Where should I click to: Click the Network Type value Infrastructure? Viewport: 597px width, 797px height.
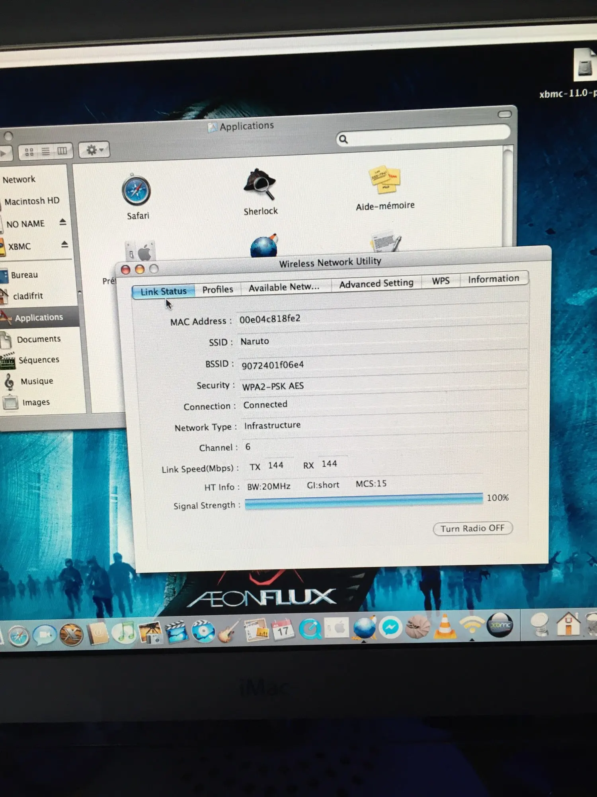tap(272, 425)
